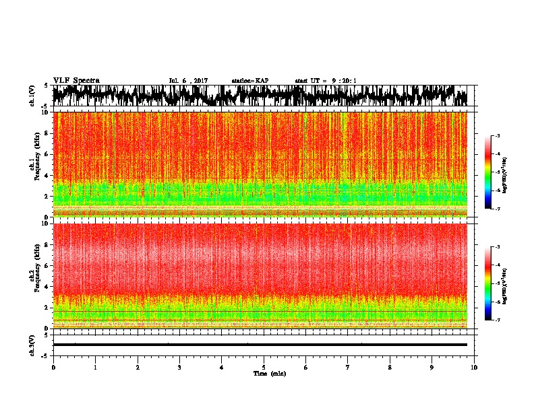Select the "start UT = 9:20:1" header text
The height and width of the screenshot is (412, 534).
tap(326, 81)
